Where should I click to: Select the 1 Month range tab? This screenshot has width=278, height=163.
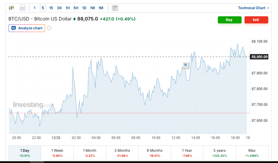click(90, 153)
